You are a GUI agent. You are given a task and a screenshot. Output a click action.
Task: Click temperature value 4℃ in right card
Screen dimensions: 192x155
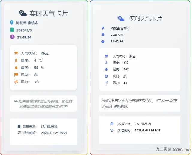[x=126, y=63]
